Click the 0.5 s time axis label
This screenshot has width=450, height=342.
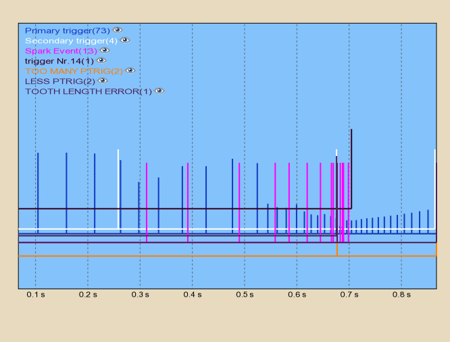click(x=245, y=295)
